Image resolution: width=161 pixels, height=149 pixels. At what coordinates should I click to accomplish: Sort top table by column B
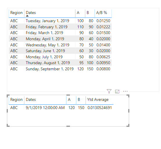click(x=88, y=13)
